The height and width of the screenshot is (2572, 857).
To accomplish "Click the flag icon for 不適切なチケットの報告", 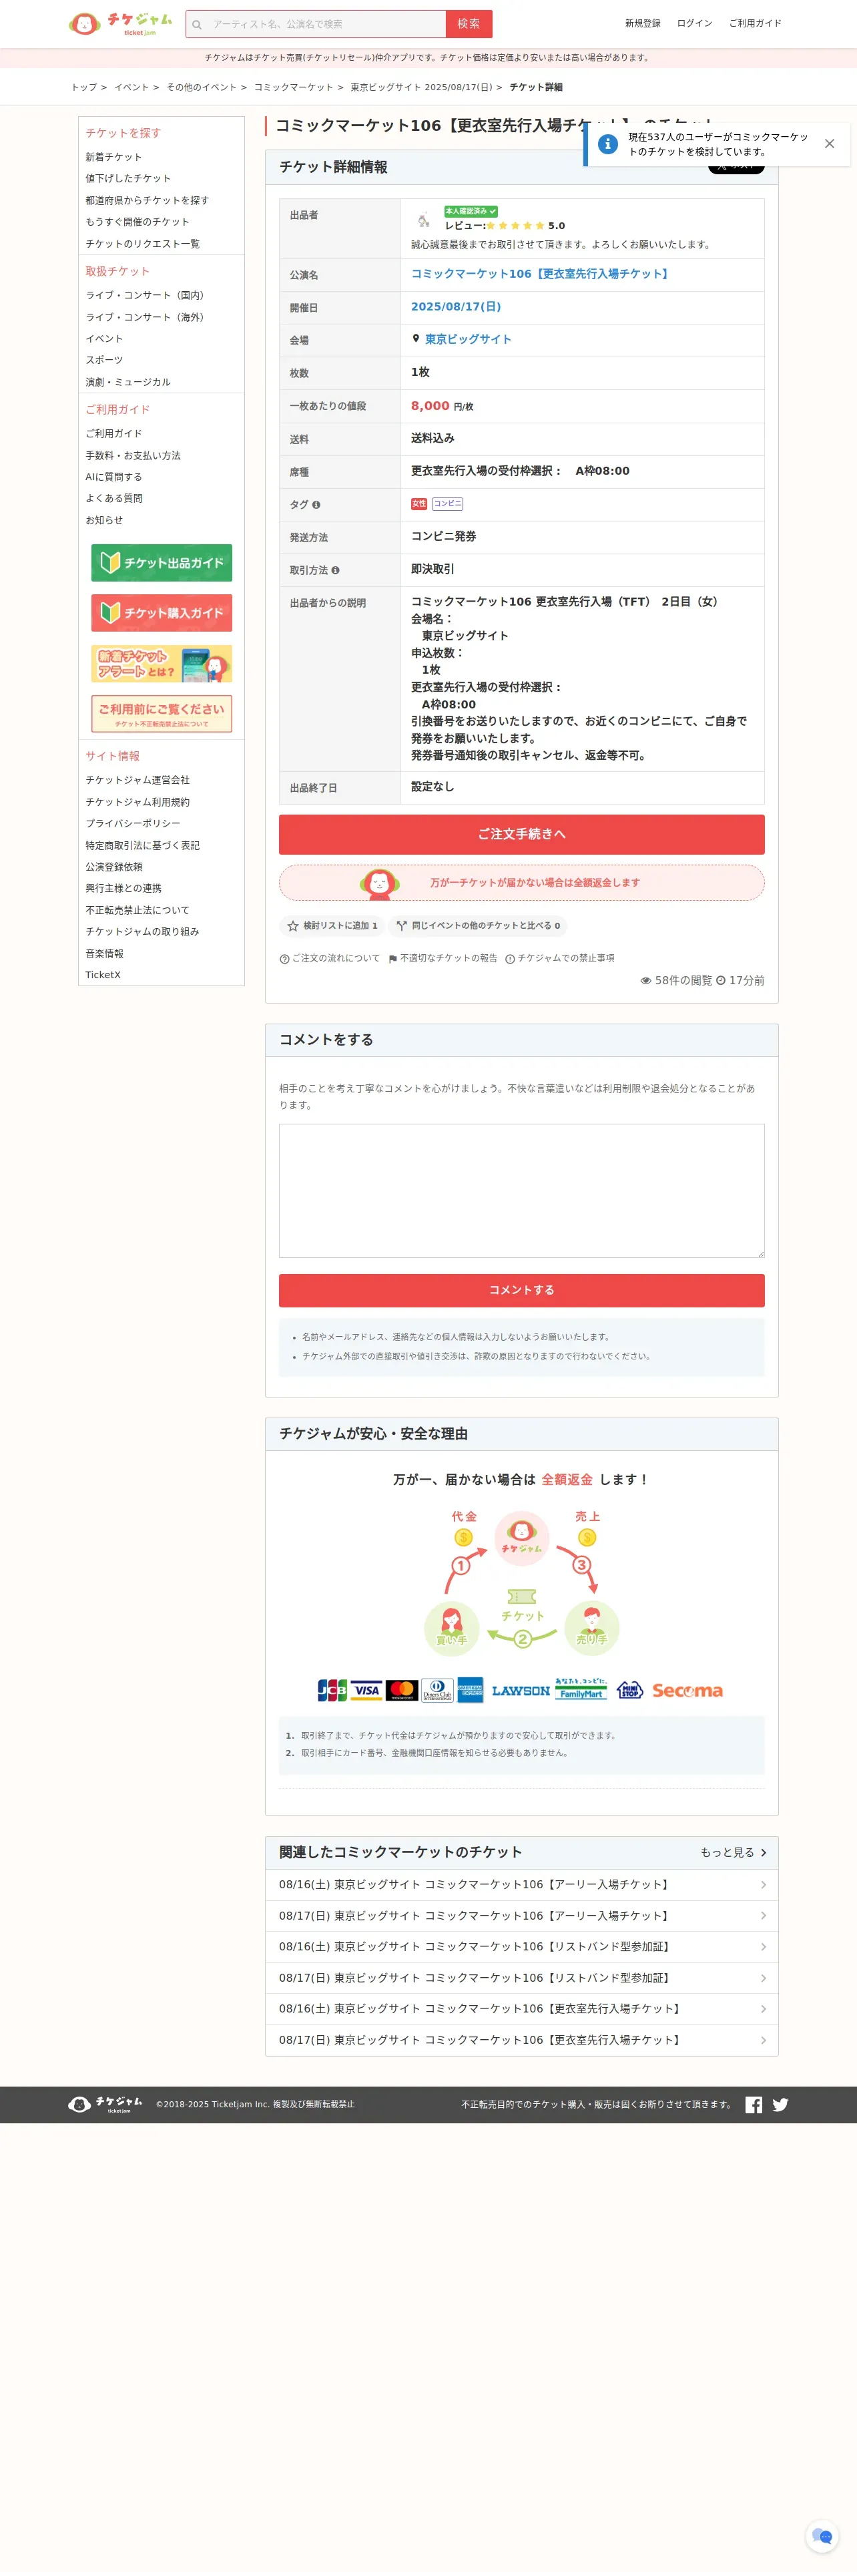I will click(393, 959).
